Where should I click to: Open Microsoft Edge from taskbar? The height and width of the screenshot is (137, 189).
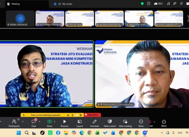click(x=82, y=133)
